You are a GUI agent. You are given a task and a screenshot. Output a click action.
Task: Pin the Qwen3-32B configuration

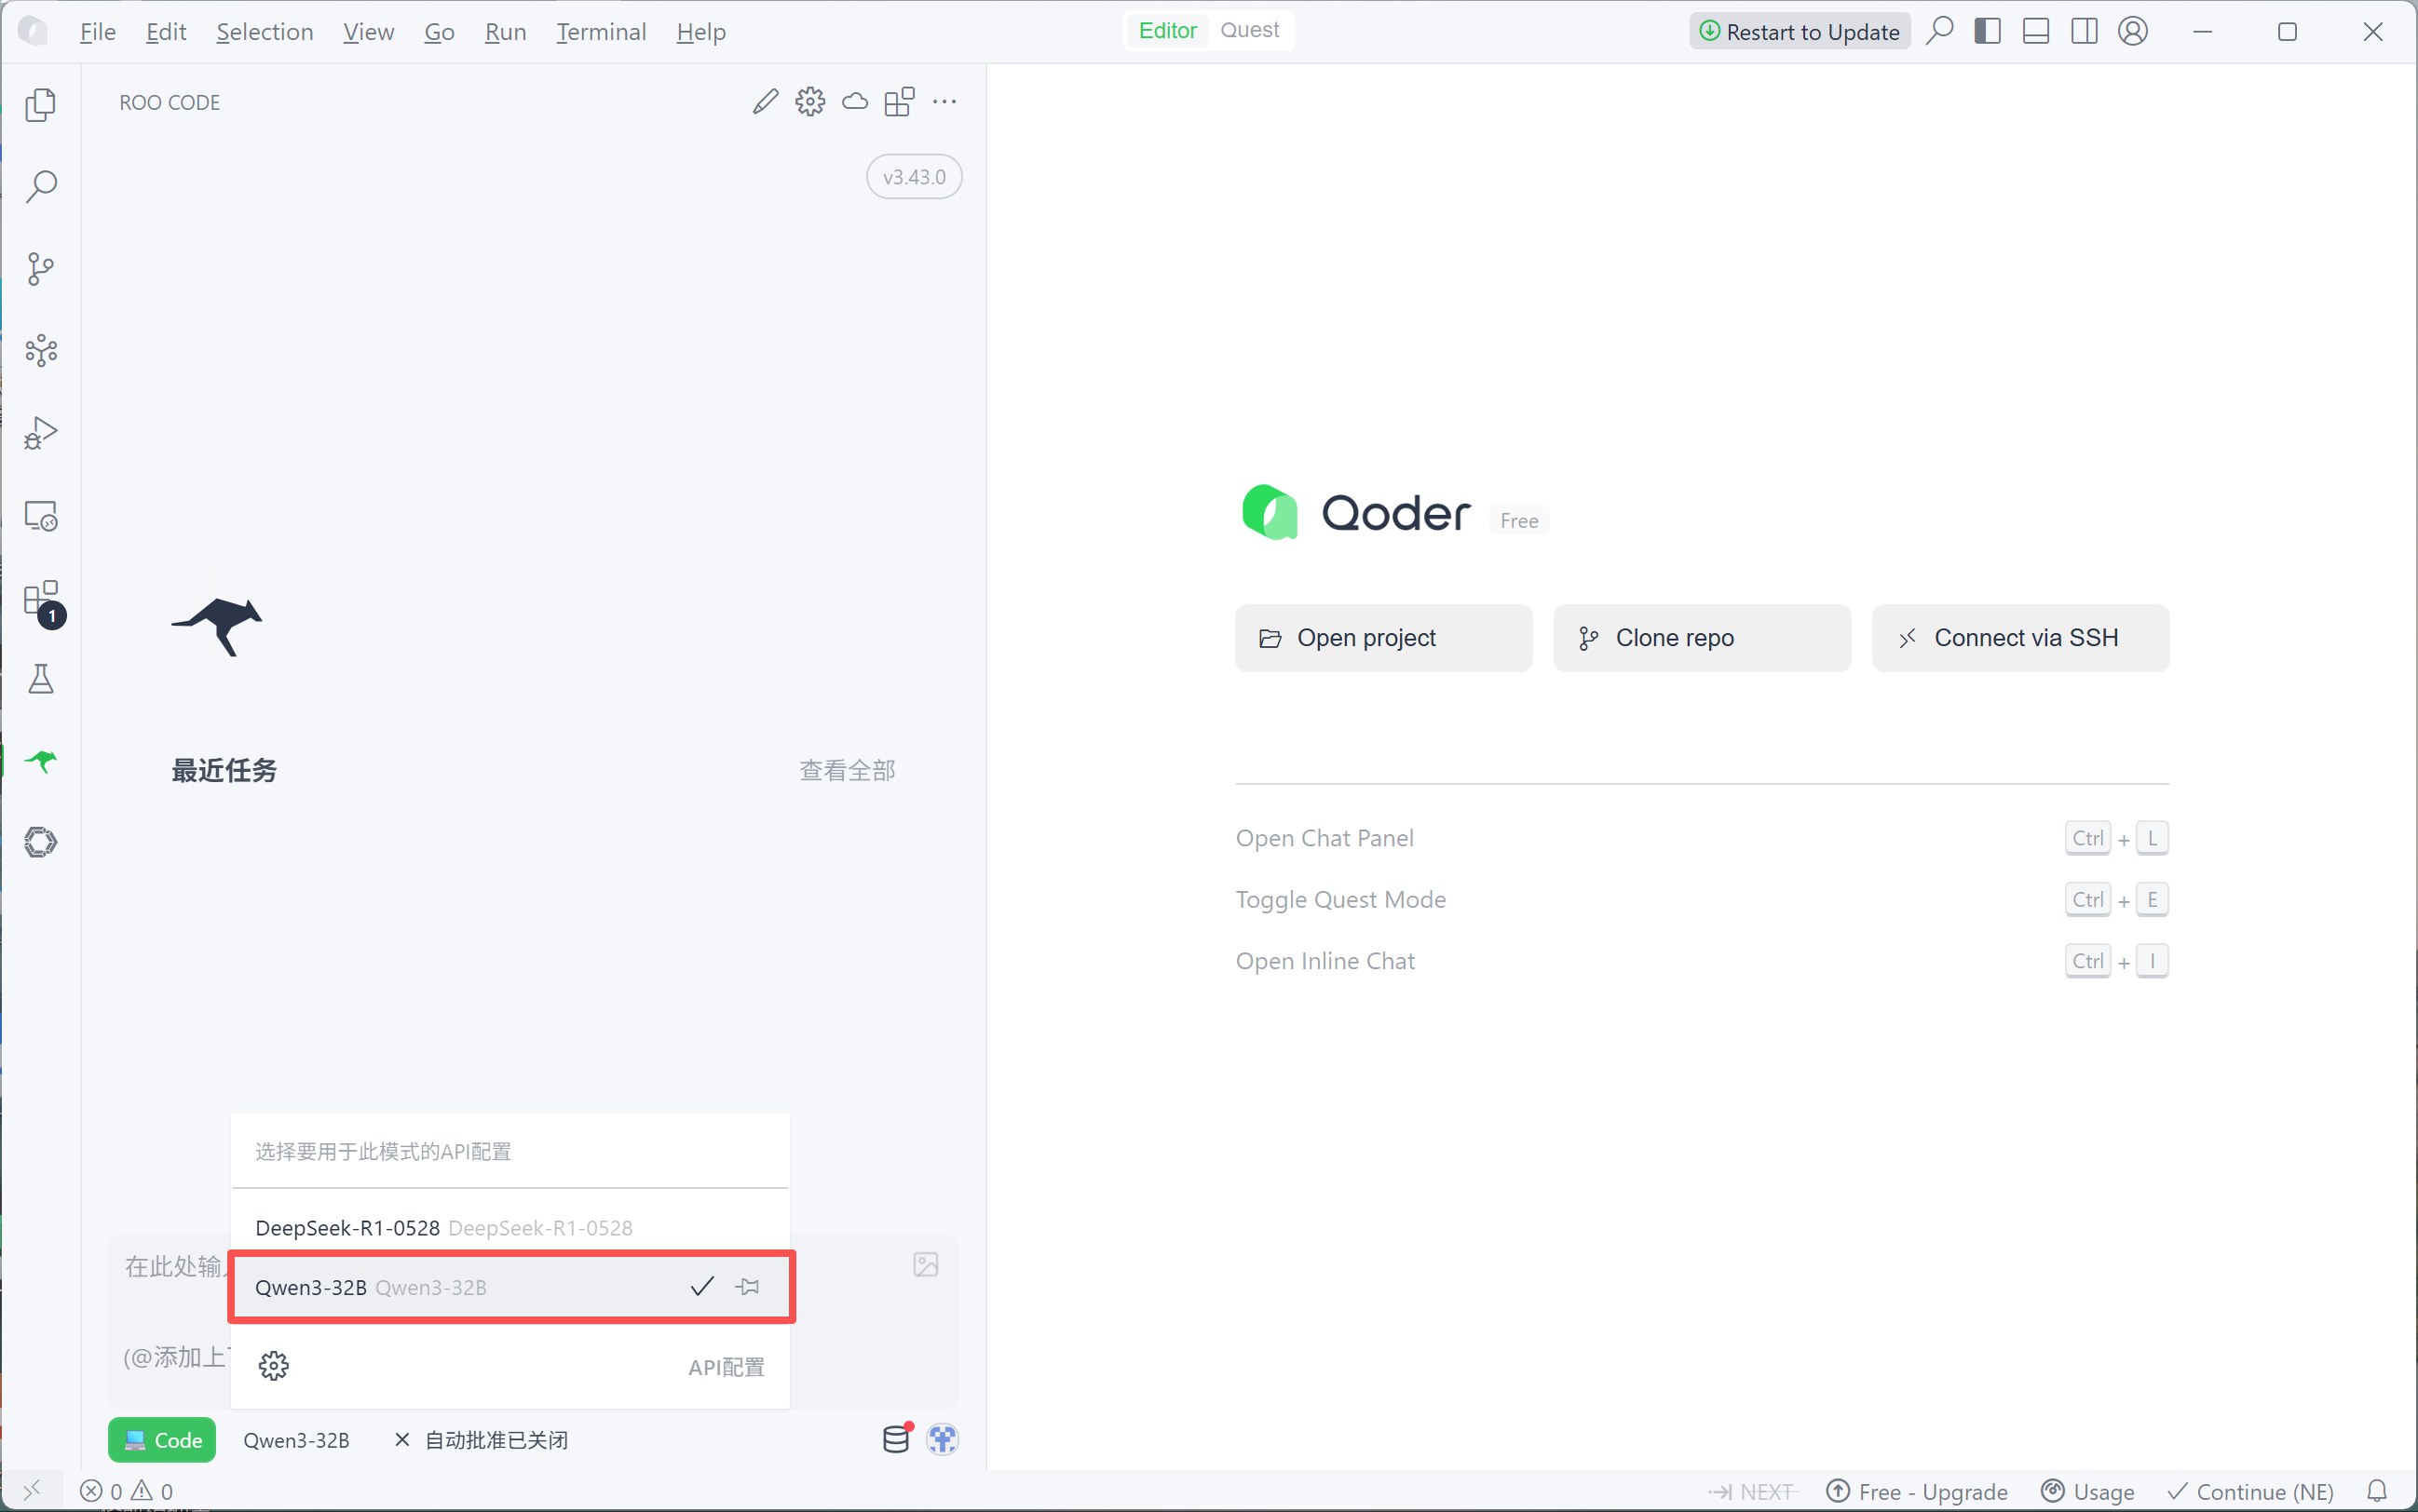point(747,1286)
